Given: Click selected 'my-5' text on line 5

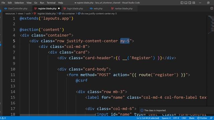Looking at the screenshot, I should pyautogui.click(x=125, y=41).
